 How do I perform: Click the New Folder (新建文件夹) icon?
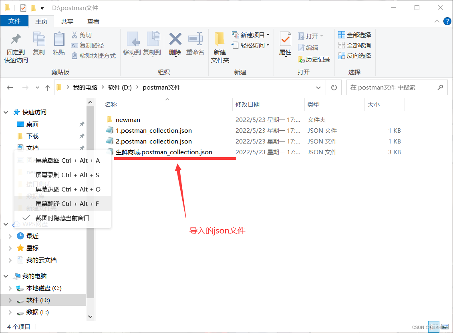(219, 39)
